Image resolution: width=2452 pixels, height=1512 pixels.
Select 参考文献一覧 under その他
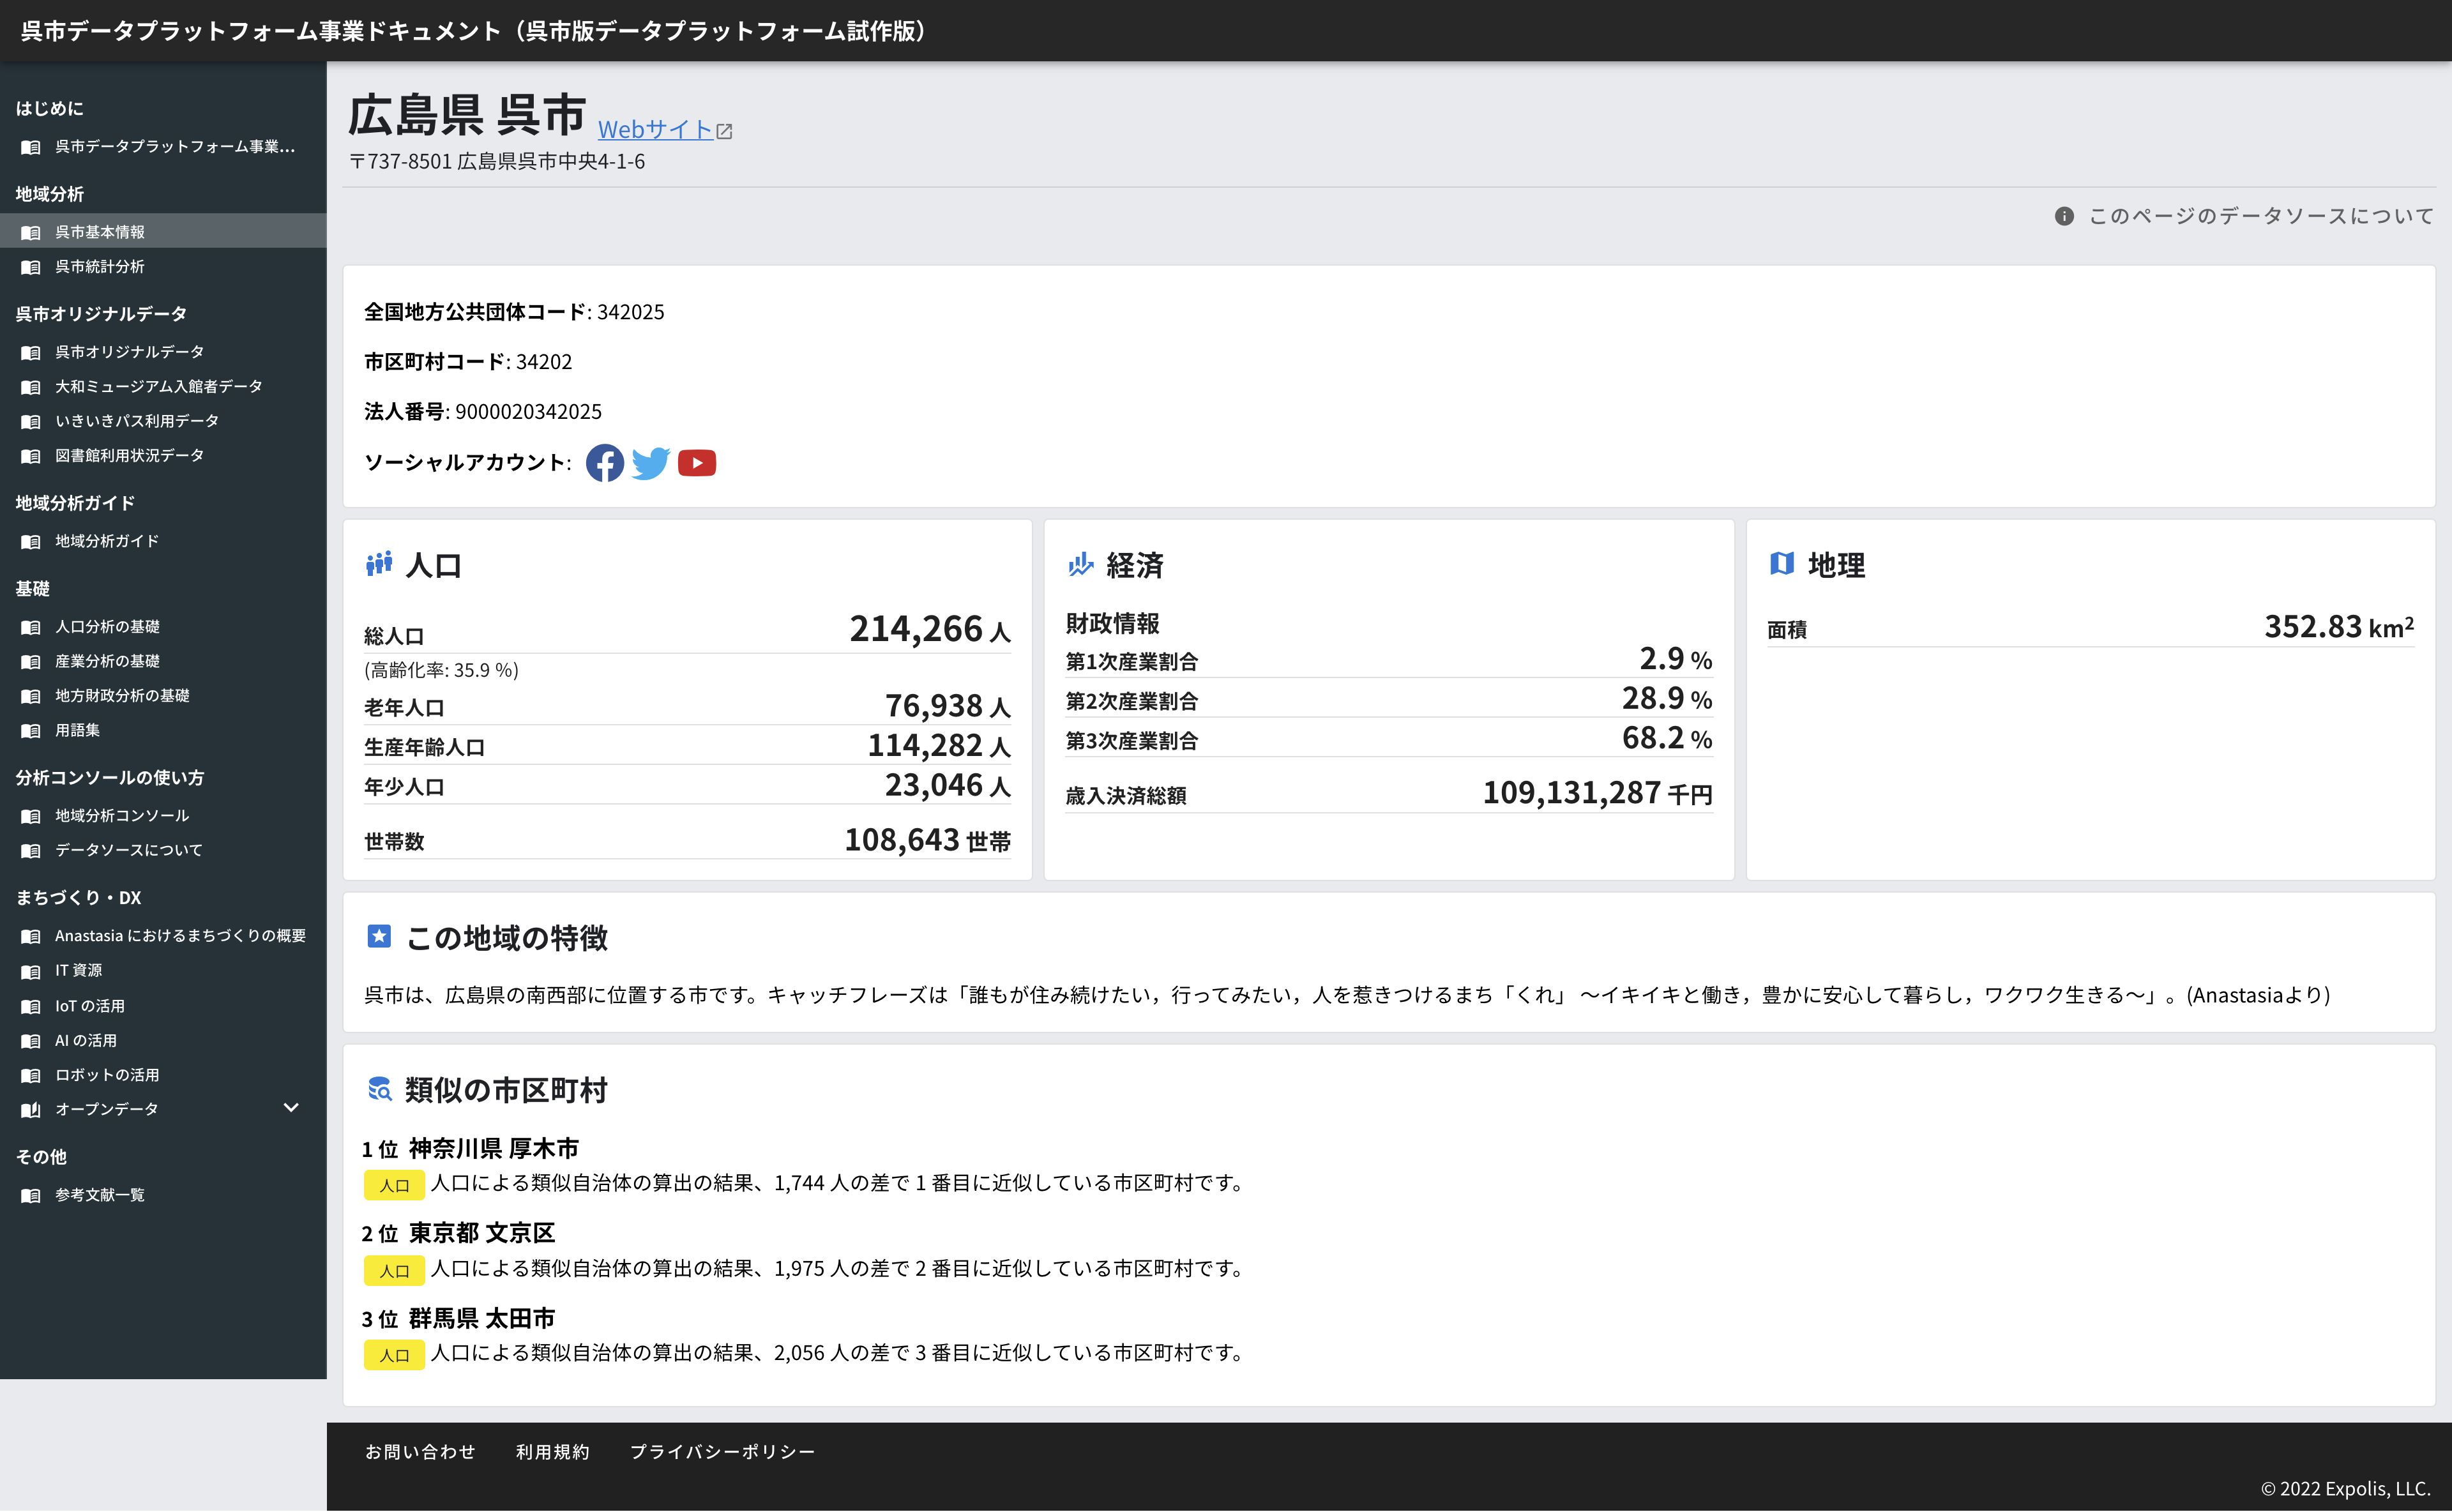point(99,1195)
